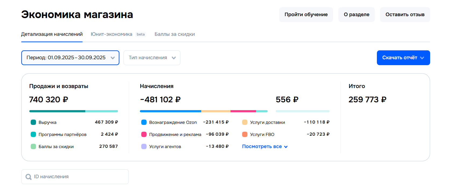Click the Программы партнёров legend marker
The height and width of the screenshot is (189, 467).
(x=33, y=134)
